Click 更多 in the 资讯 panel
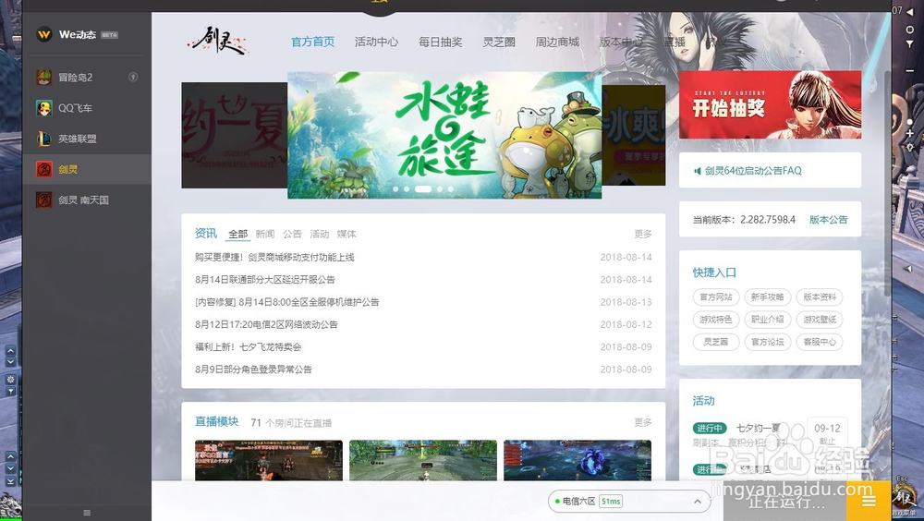Image resolution: width=924 pixels, height=521 pixels. (x=643, y=234)
